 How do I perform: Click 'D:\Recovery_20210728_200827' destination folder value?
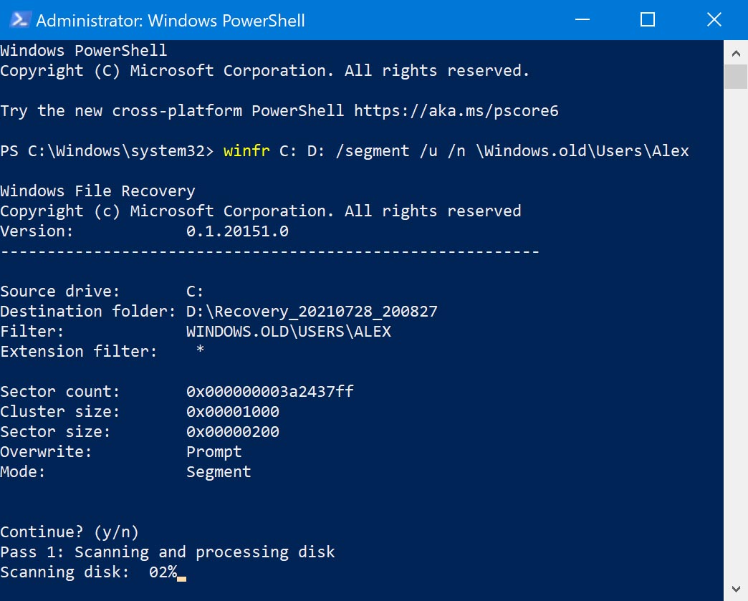click(312, 312)
